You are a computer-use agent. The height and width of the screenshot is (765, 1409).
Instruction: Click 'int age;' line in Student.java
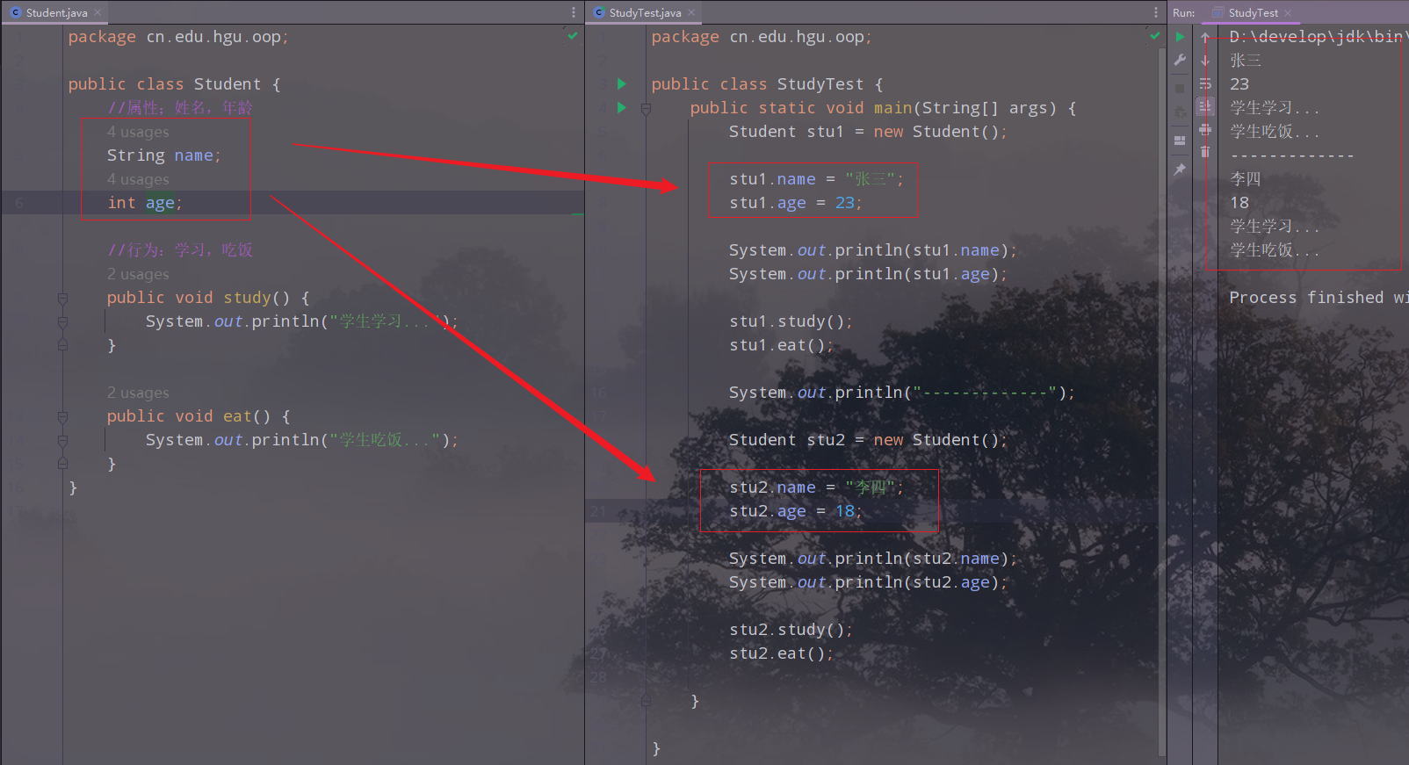[145, 203]
